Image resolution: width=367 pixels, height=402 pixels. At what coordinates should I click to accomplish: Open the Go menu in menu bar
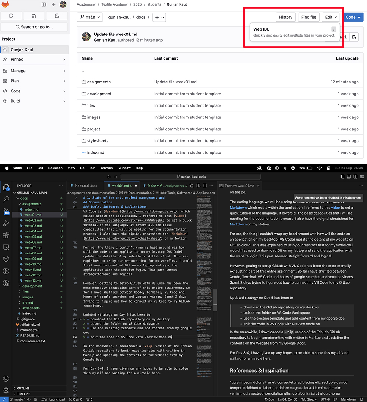click(x=82, y=168)
